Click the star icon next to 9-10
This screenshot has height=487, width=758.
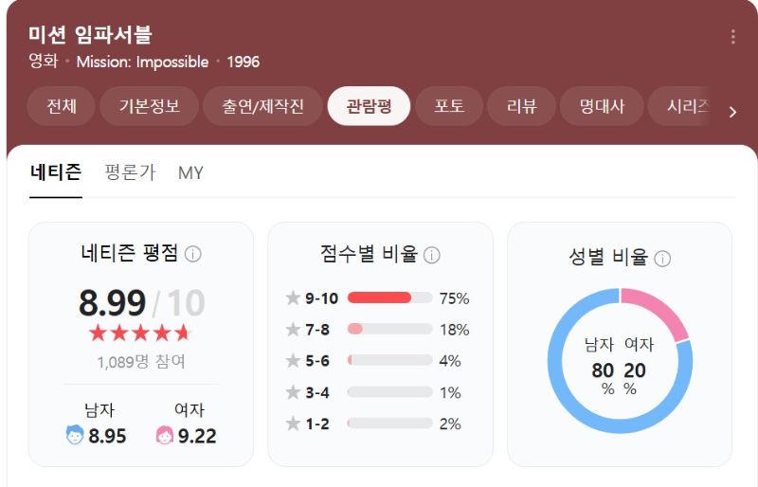pos(293,298)
